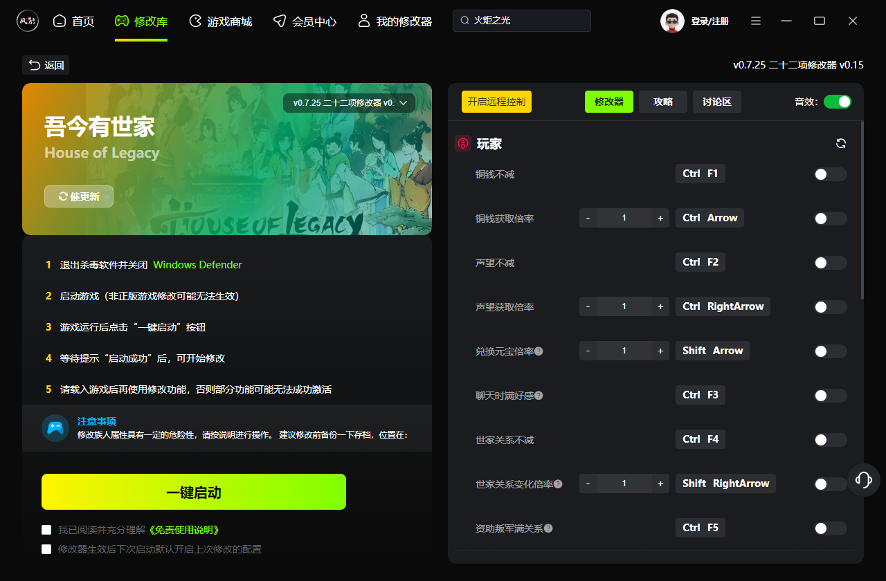Check 默认开启上次修改的配置 checkbox

pos(46,549)
